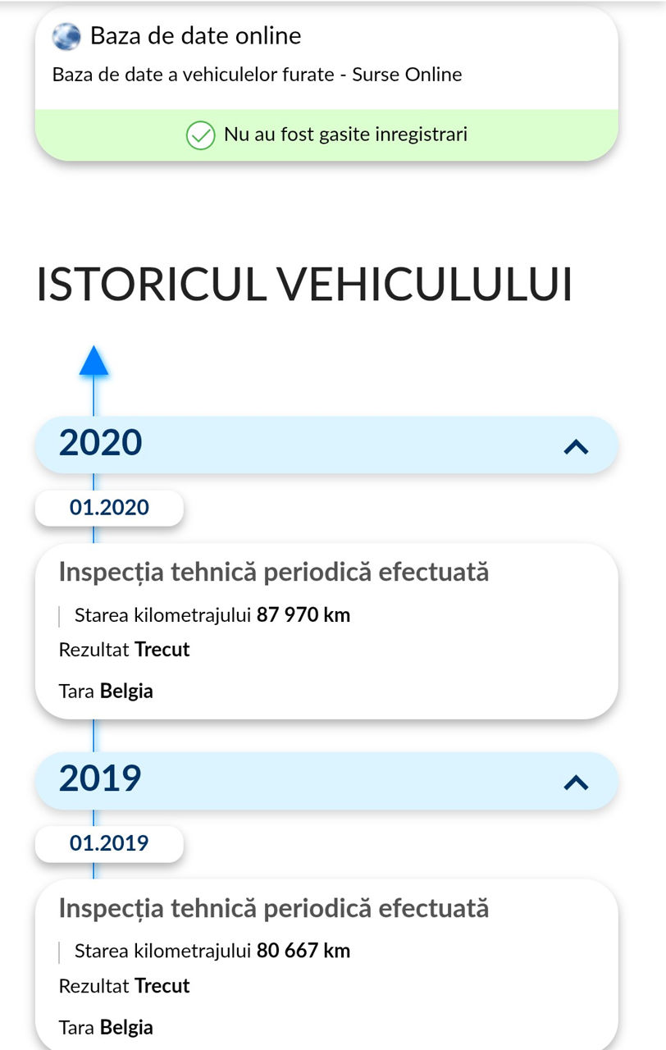Click the ISTORICUL VEHICULULUI heading
The width and height of the screenshot is (666, 1050).
pyautogui.click(x=304, y=285)
